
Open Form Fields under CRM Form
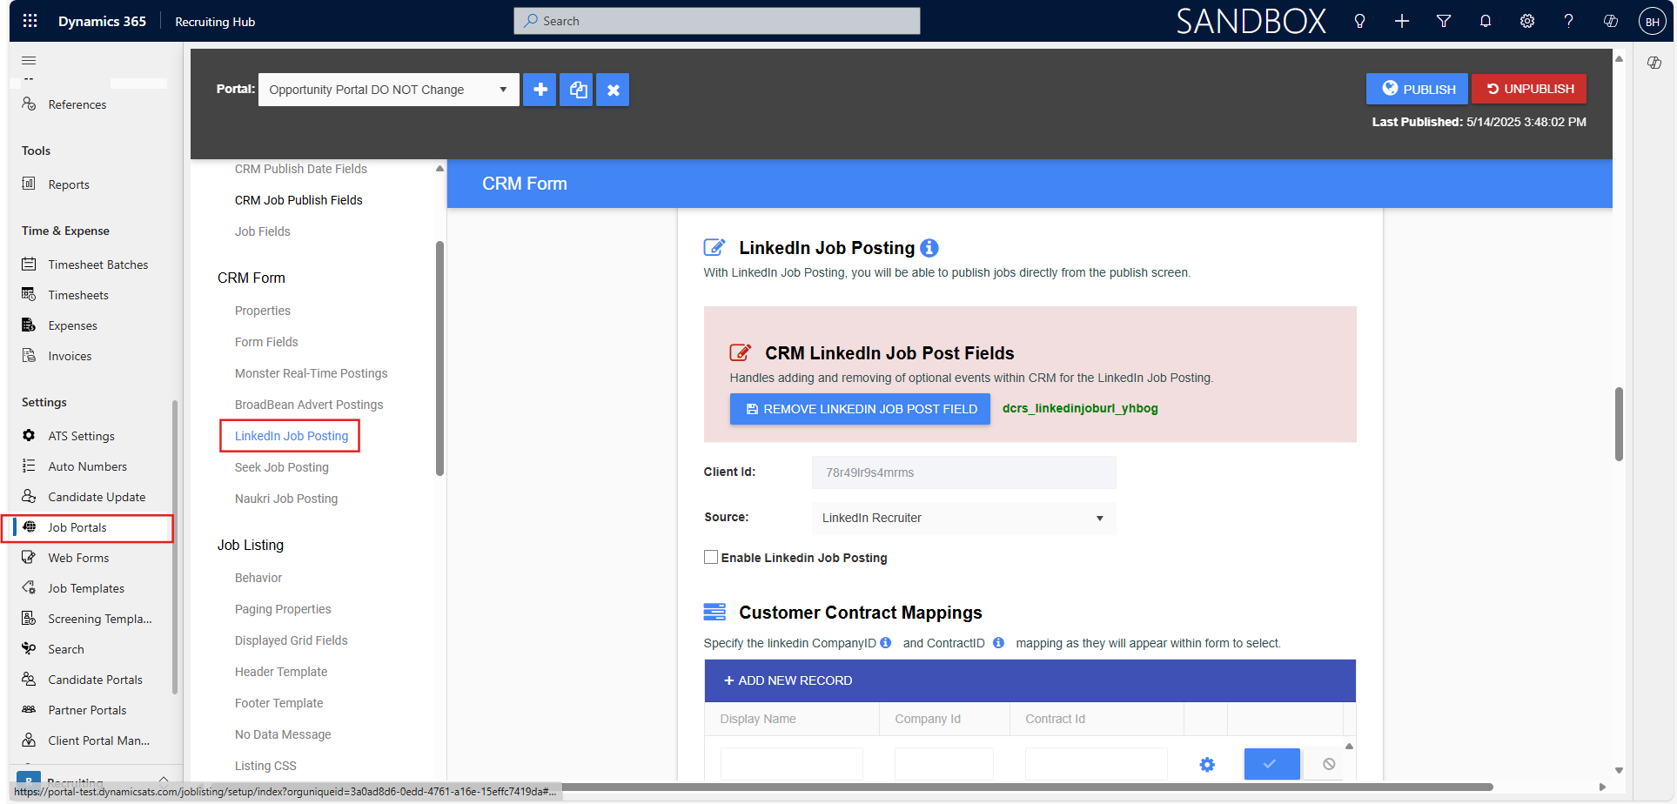click(x=266, y=342)
